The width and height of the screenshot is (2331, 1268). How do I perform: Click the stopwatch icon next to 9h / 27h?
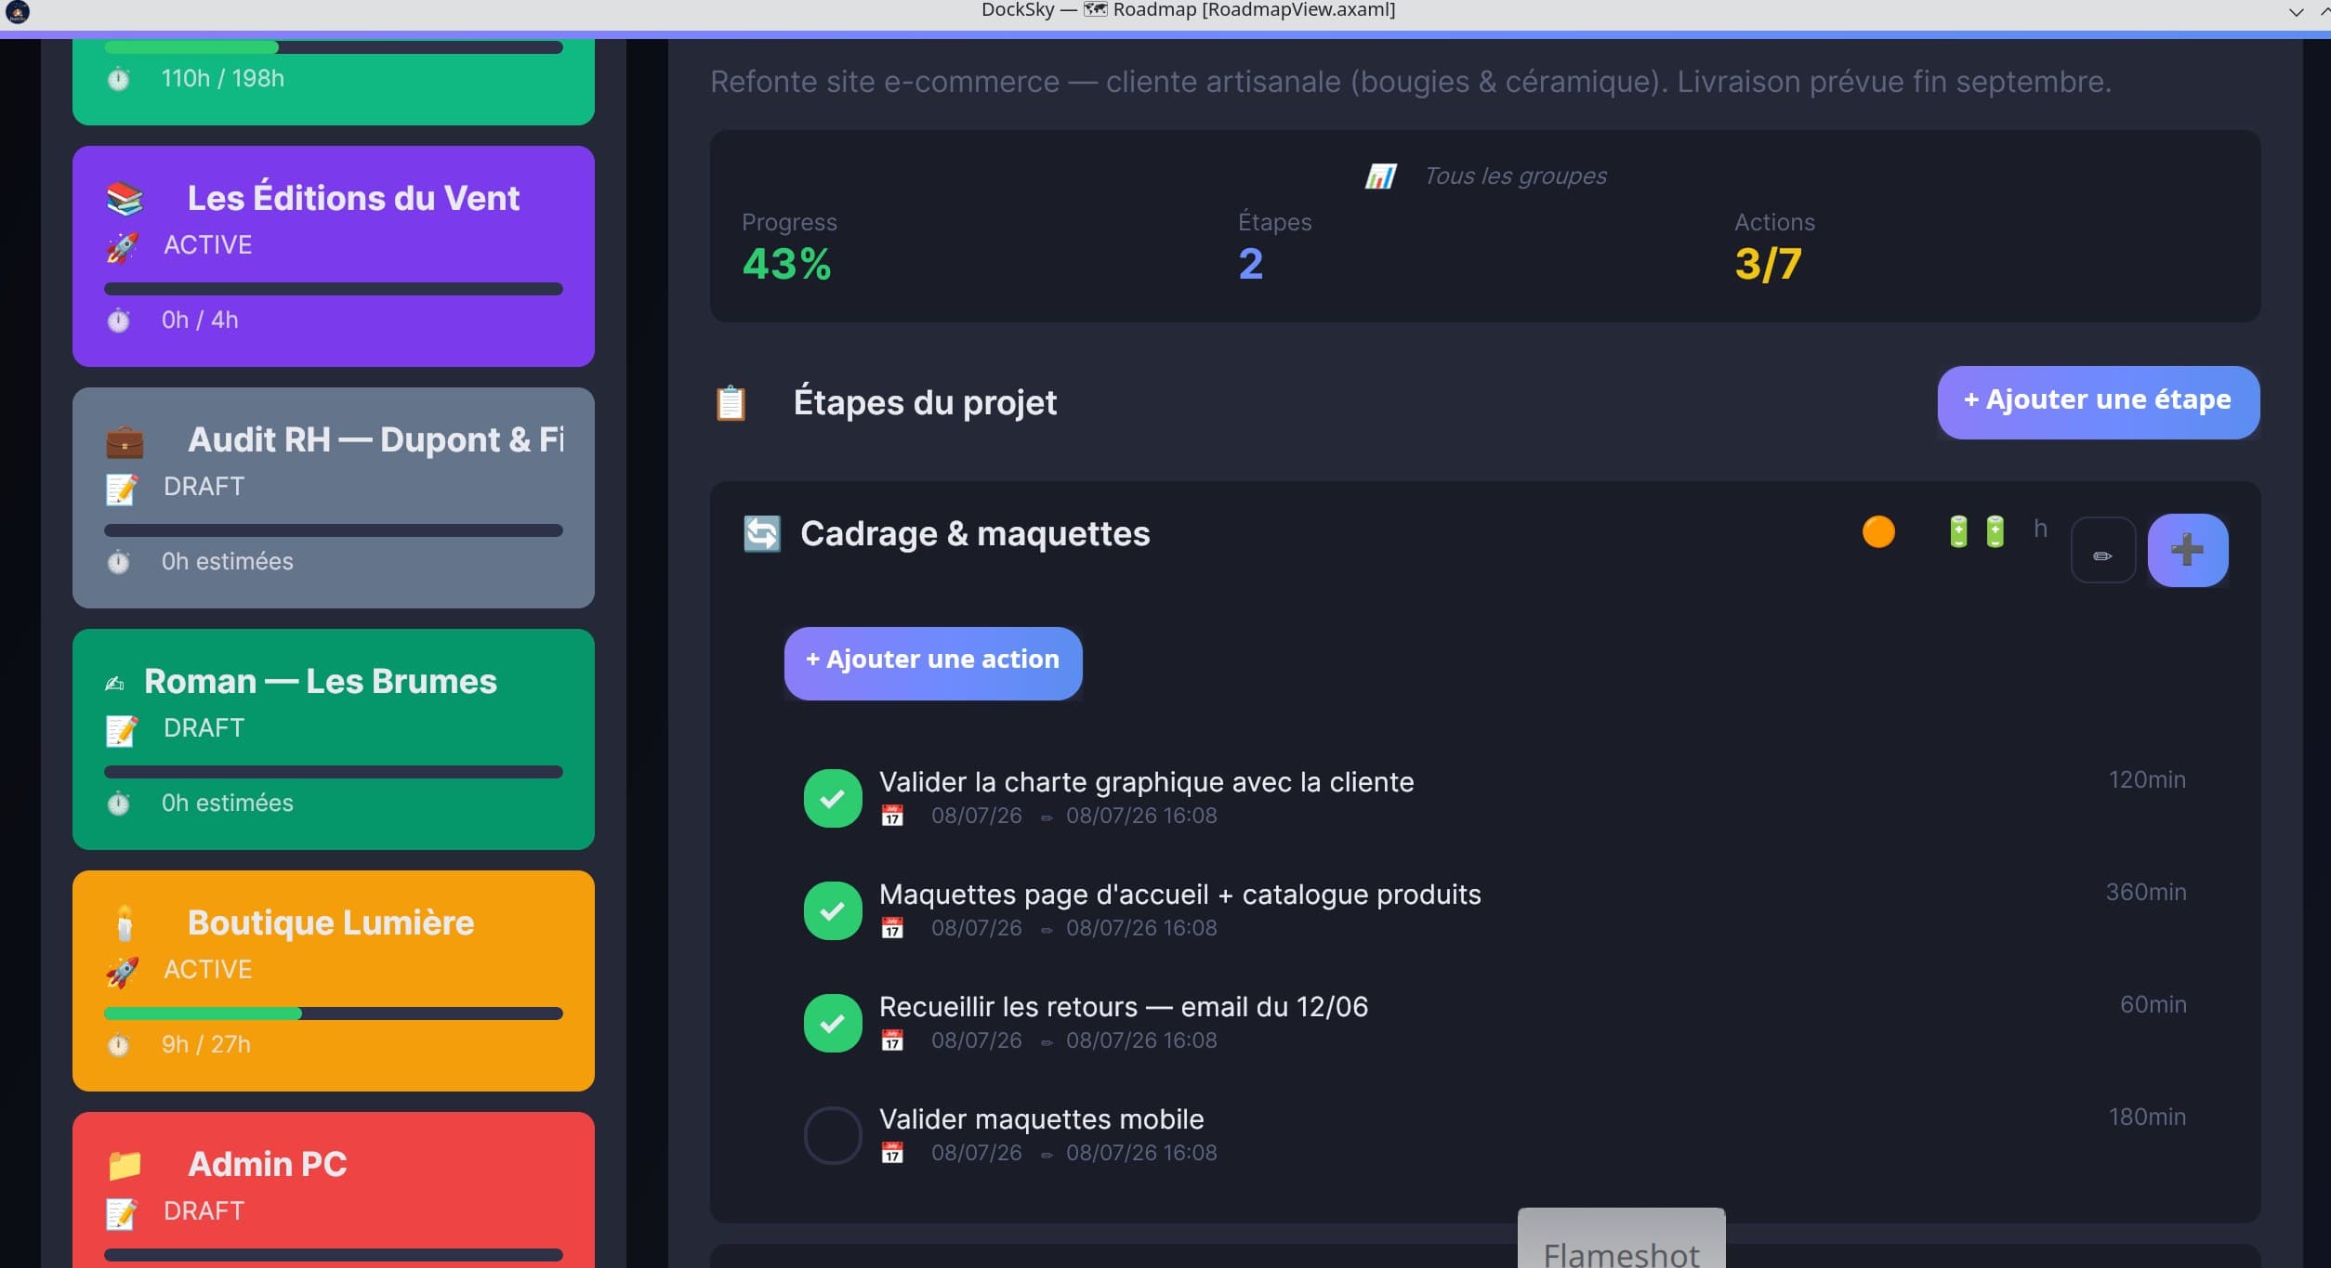pyautogui.click(x=118, y=1045)
